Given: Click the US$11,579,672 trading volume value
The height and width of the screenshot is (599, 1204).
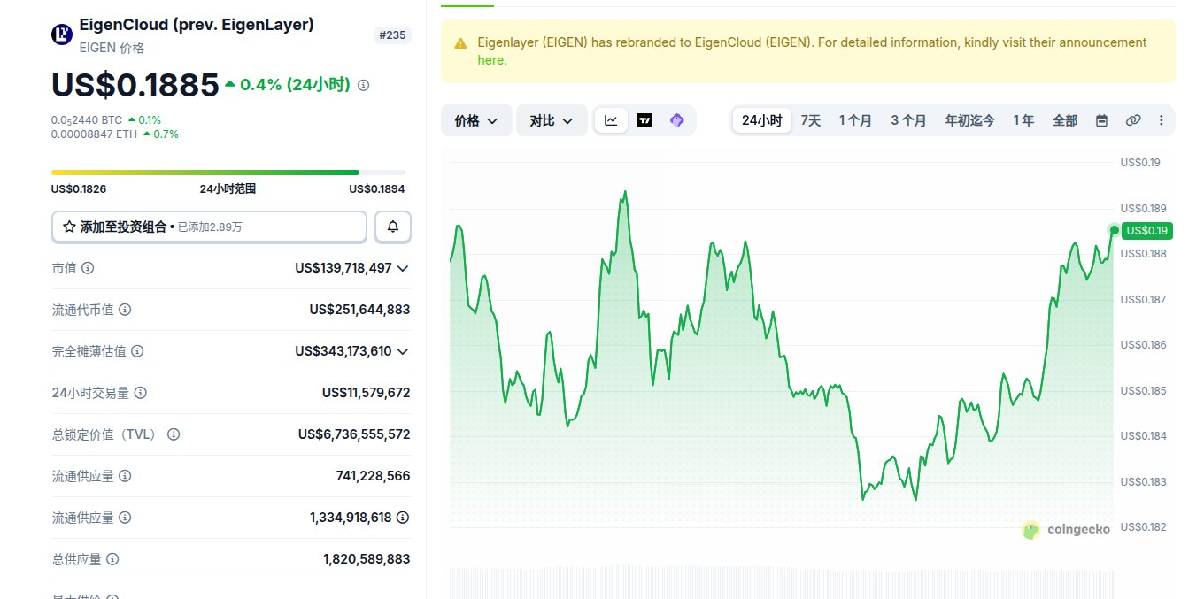Looking at the screenshot, I should [366, 393].
